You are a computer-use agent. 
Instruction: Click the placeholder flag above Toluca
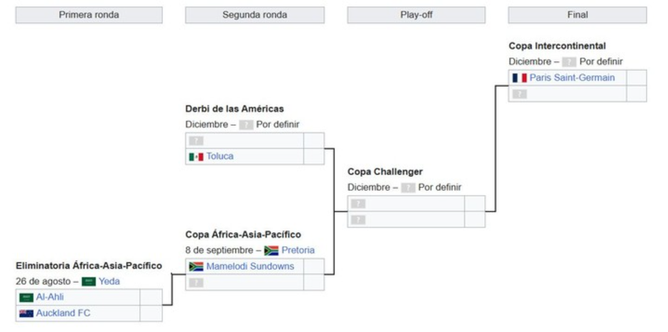[x=196, y=141]
